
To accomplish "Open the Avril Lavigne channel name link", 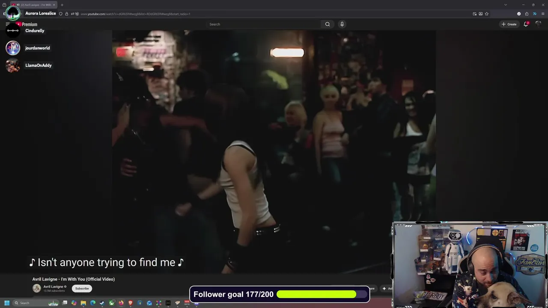I will [53, 287].
